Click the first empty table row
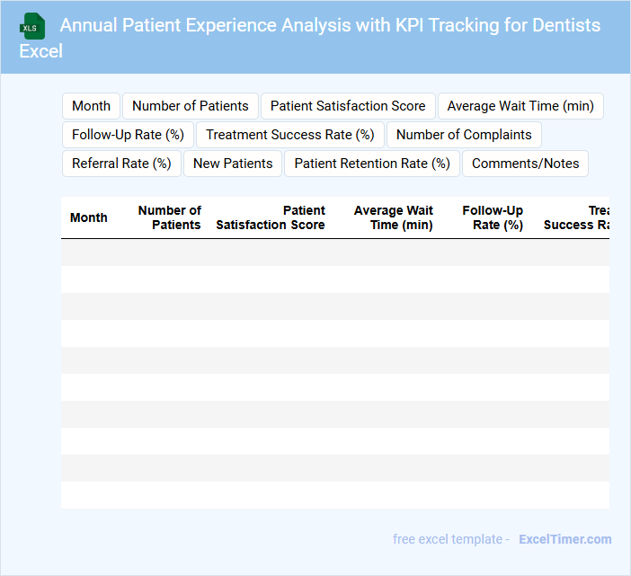The height and width of the screenshot is (576, 631). coord(334,253)
